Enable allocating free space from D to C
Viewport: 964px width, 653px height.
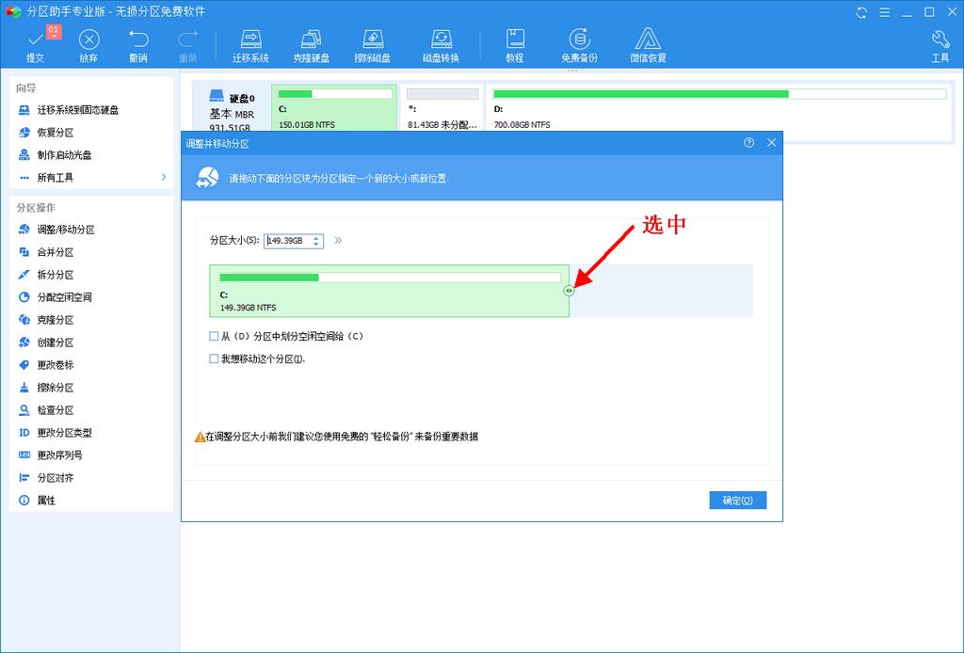click(212, 338)
